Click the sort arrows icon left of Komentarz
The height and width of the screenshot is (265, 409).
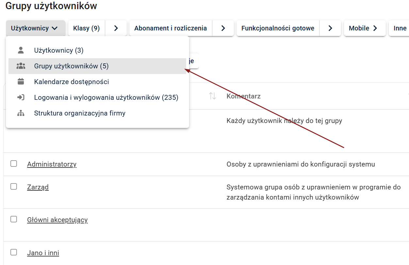213,96
